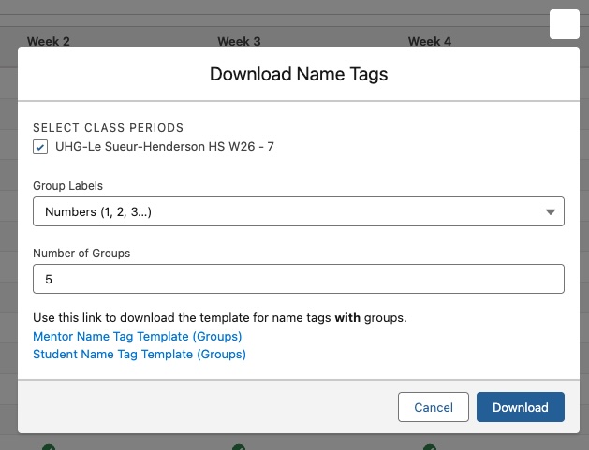Open Mentor Name Tag Template (Groups) link
The width and height of the screenshot is (589, 450).
coord(137,336)
